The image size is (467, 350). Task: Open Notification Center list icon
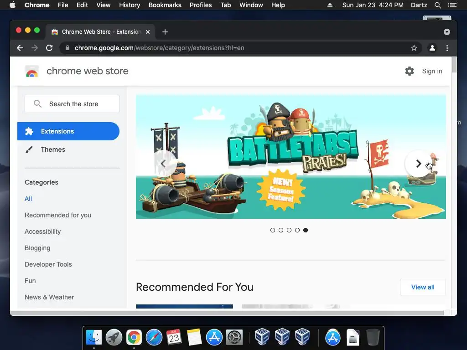pyautogui.click(x=452, y=5)
